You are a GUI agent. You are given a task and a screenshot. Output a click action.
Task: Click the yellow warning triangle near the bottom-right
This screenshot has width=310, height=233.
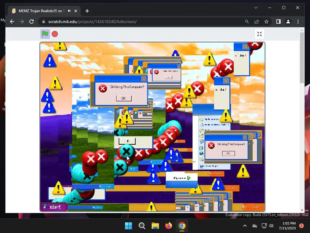243,172
